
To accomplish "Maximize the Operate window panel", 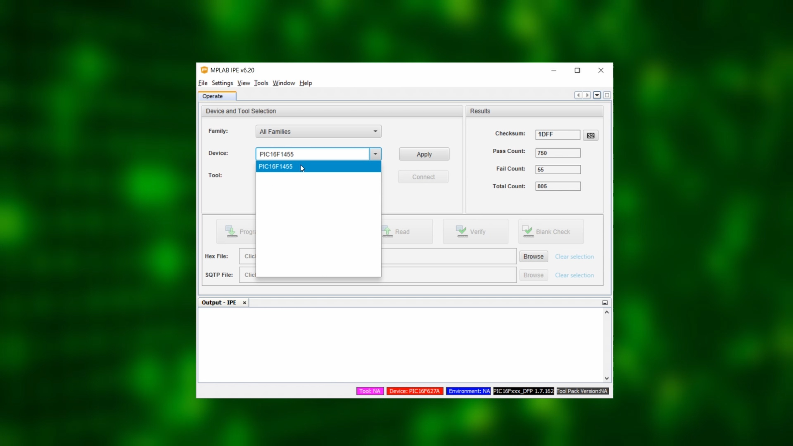I will click(607, 95).
